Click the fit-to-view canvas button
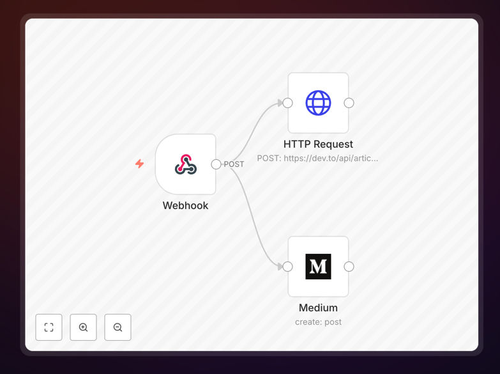The width and height of the screenshot is (500, 374). click(x=49, y=327)
